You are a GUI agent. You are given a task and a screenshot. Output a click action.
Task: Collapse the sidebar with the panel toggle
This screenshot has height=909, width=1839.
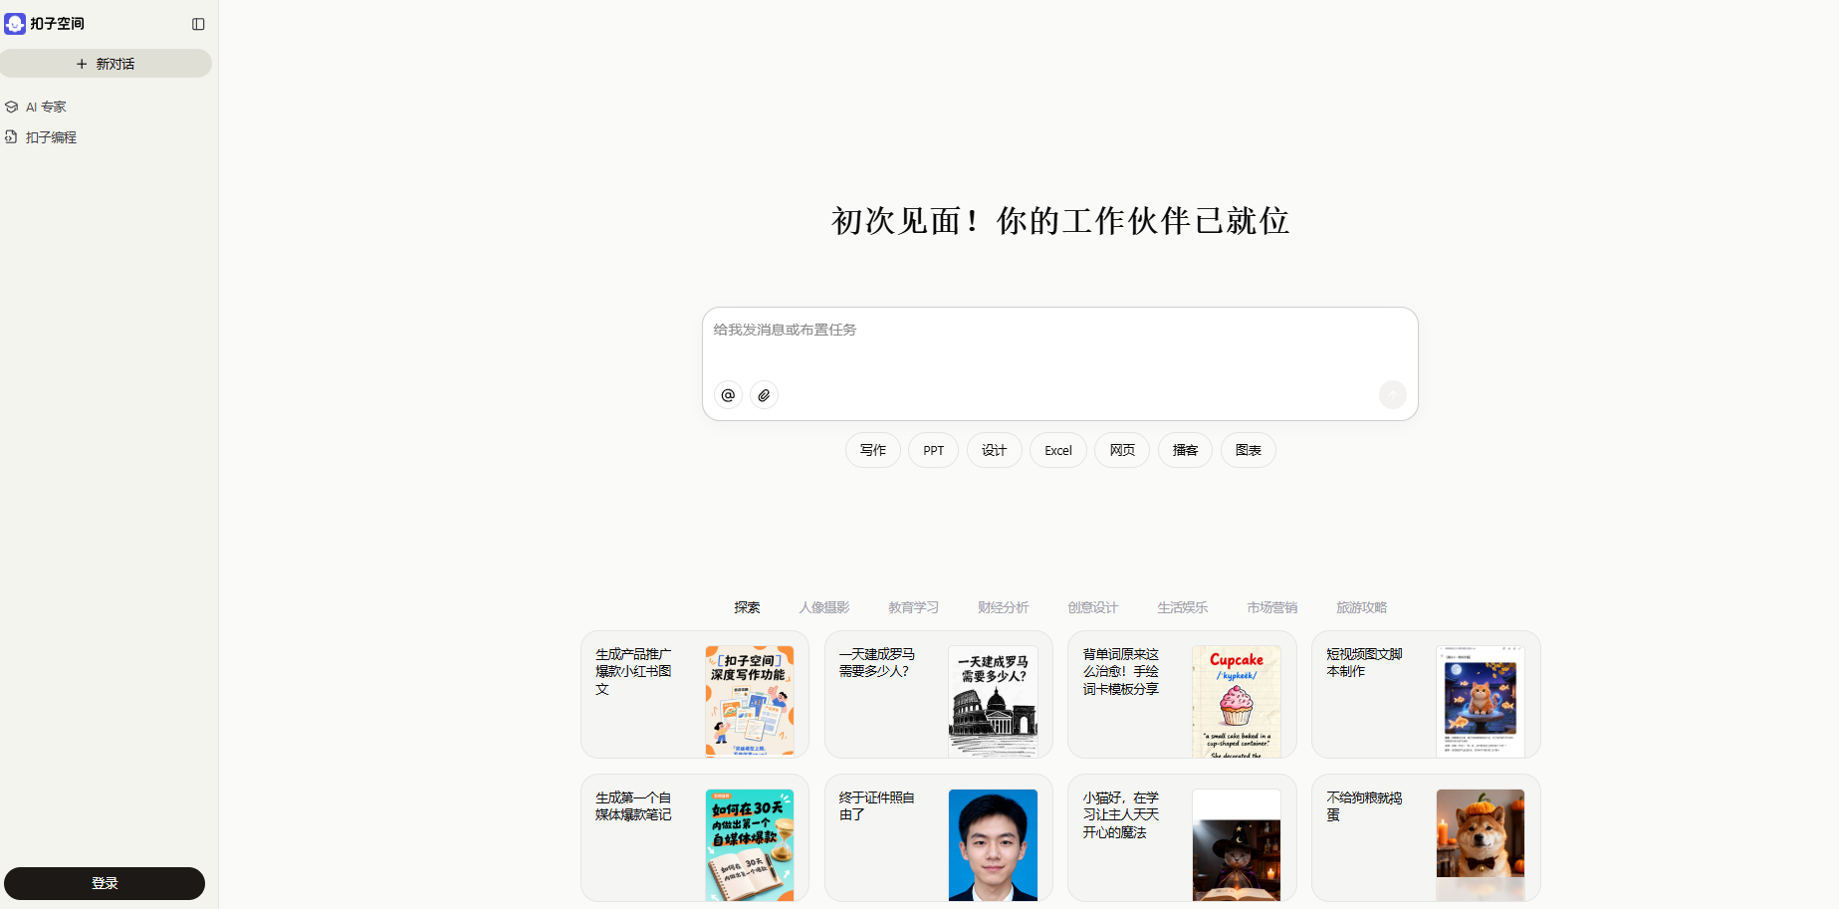click(x=198, y=24)
